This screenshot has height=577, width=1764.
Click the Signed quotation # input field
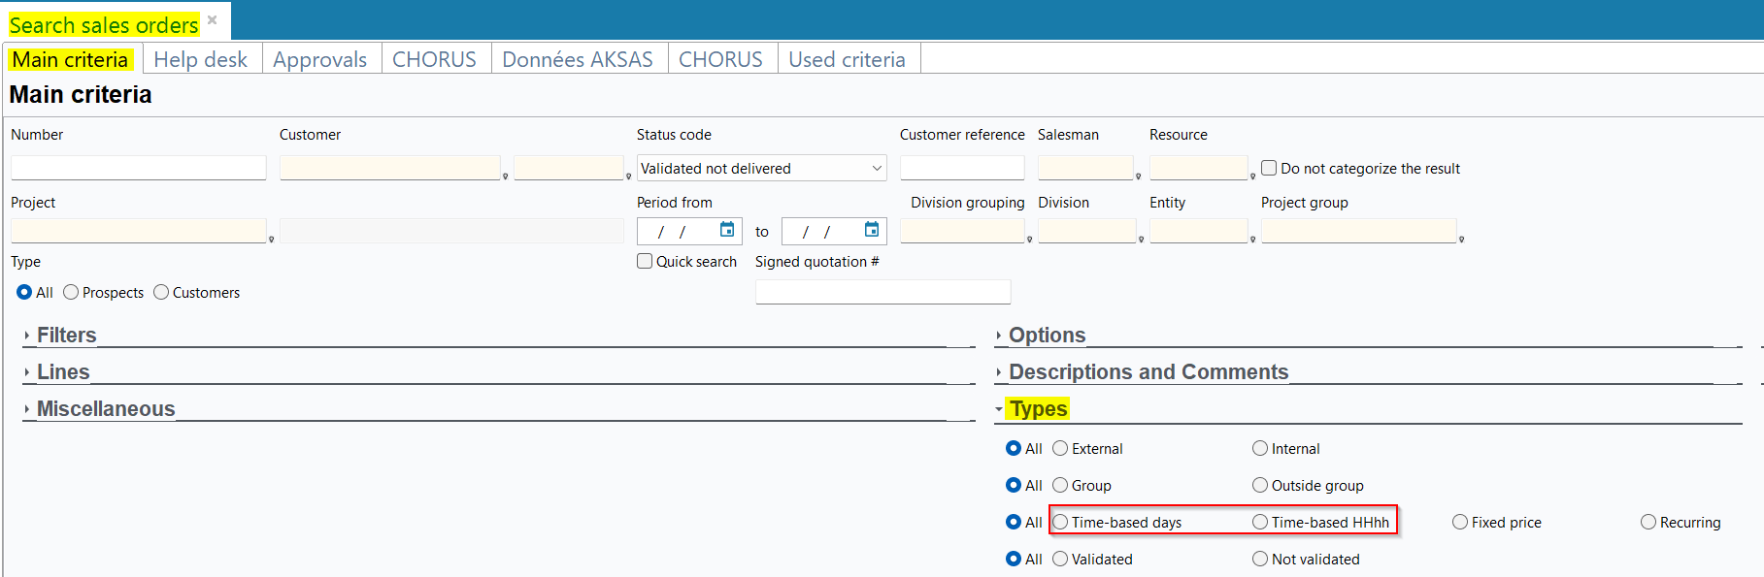[882, 292]
